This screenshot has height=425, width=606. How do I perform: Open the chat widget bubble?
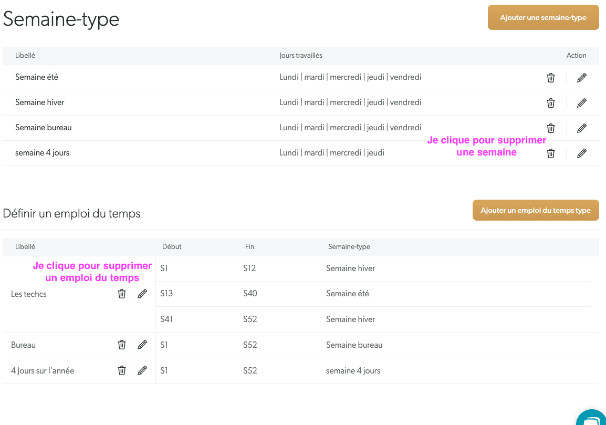[591, 418]
